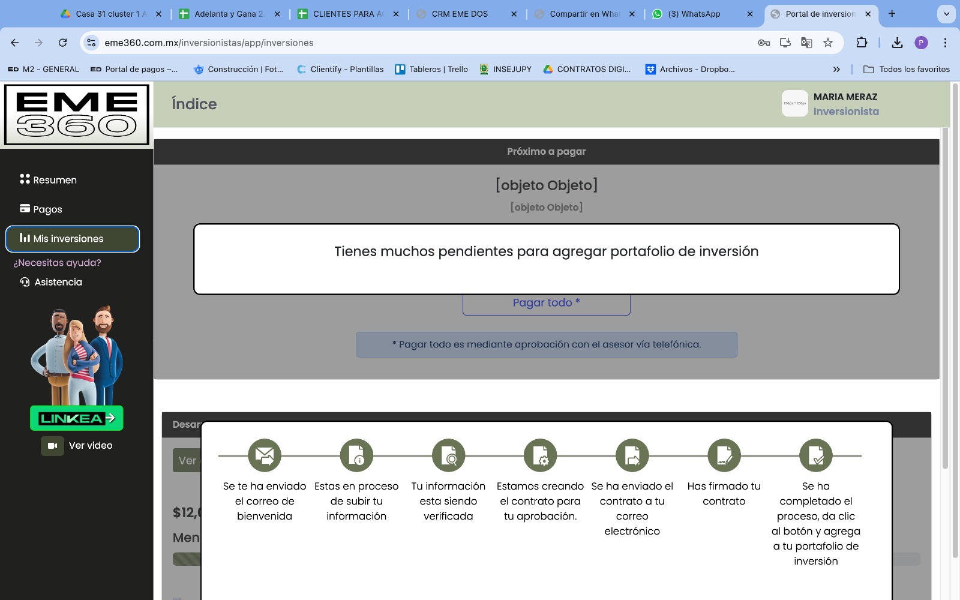960x600 pixels.
Task: Click the Pagar todo button
Action: tap(546, 304)
